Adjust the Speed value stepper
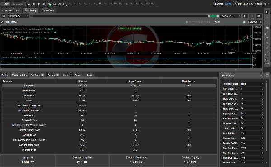 click(x=261, y=22)
